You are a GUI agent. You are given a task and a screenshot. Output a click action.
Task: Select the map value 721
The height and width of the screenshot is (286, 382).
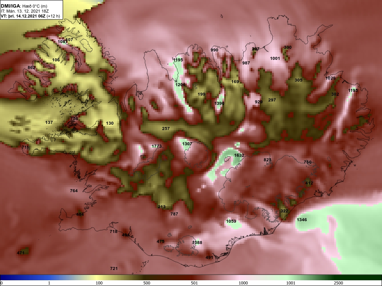[x=114, y=268]
